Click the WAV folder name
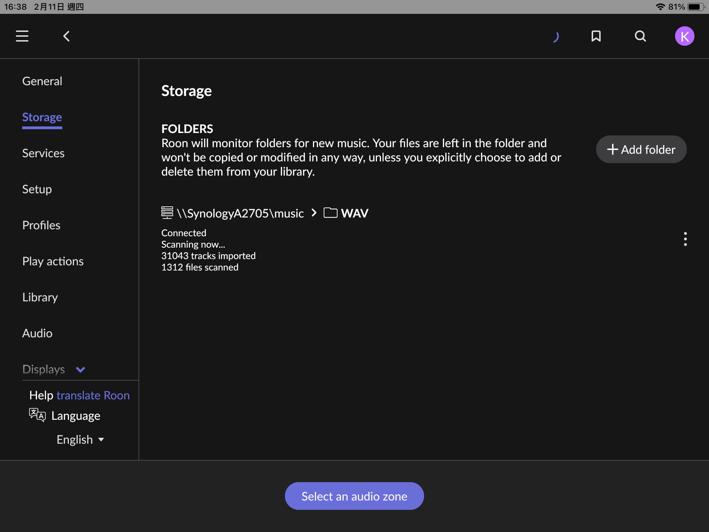 [x=354, y=213]
